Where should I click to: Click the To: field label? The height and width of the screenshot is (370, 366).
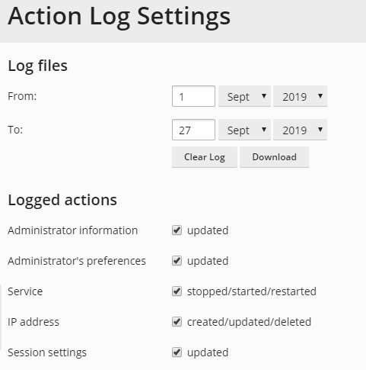[x=15, y=130]
